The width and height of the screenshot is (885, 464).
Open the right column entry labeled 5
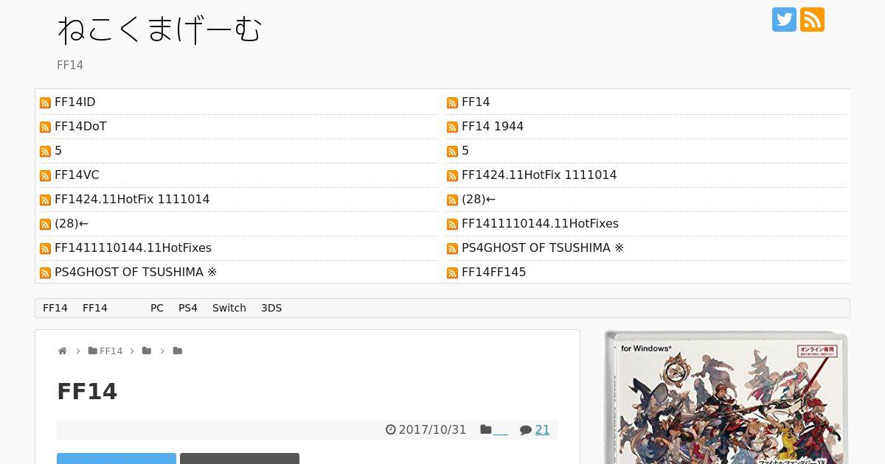click(465, 150)
